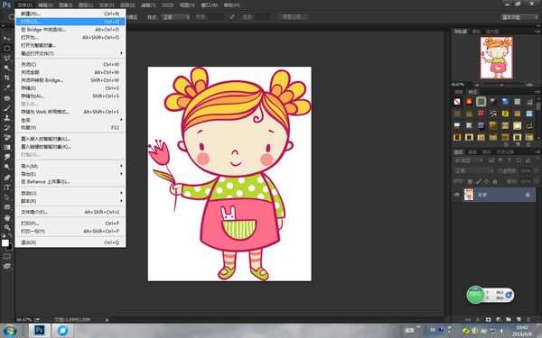Screen dimensions: 542x338
Task: Click the Windows Start button
Action: click(x=9, y=331)
